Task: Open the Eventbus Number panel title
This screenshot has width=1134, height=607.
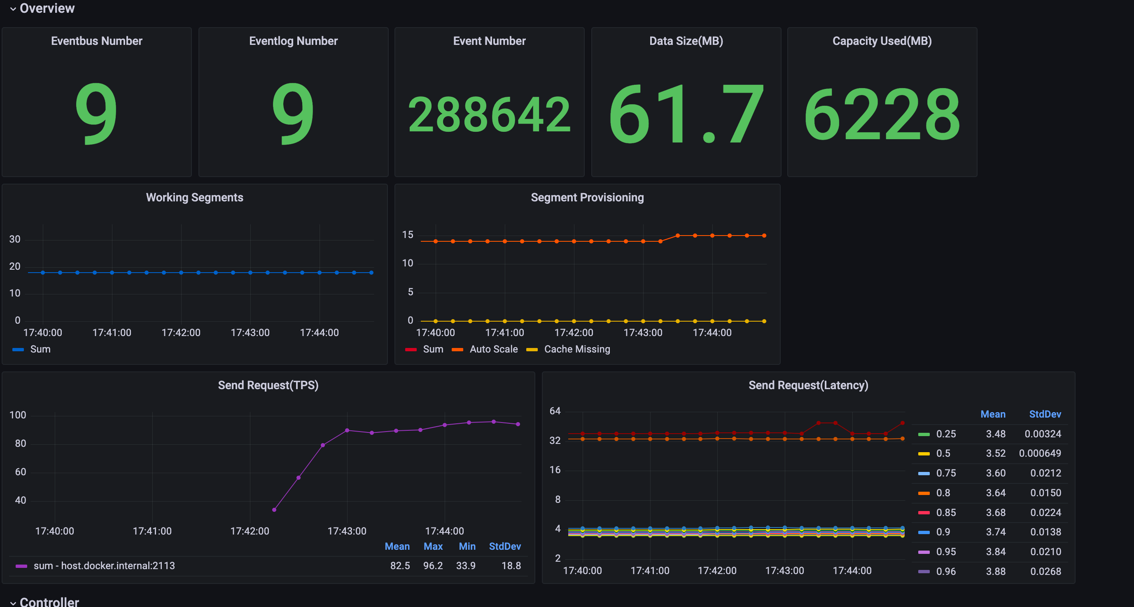Action: 96,41
